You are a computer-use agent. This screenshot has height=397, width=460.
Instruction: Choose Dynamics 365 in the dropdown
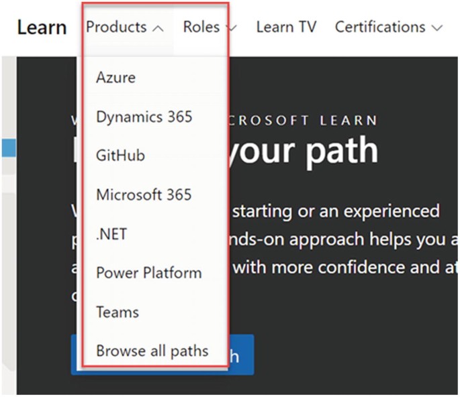coord(144,117)
